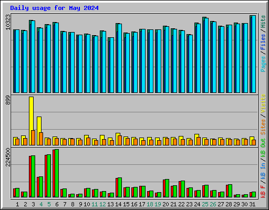Viewport: 269px width, 210px height.
Task: Click the 'Pages / Files / Hits' legend label
Action: [263, 44]
